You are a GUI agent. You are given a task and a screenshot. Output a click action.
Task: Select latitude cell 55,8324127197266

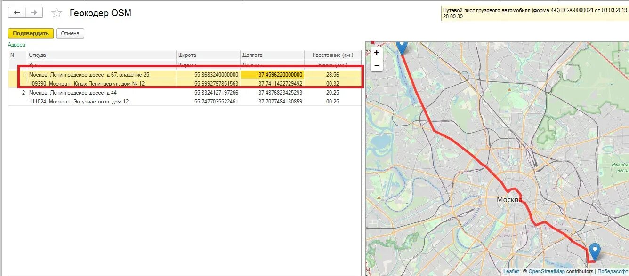click(x=208, y=93)
